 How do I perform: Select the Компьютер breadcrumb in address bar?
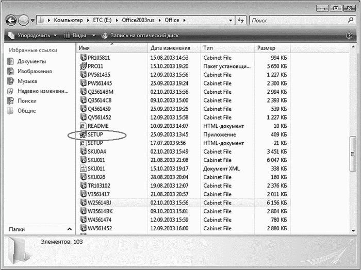point(68,20)
